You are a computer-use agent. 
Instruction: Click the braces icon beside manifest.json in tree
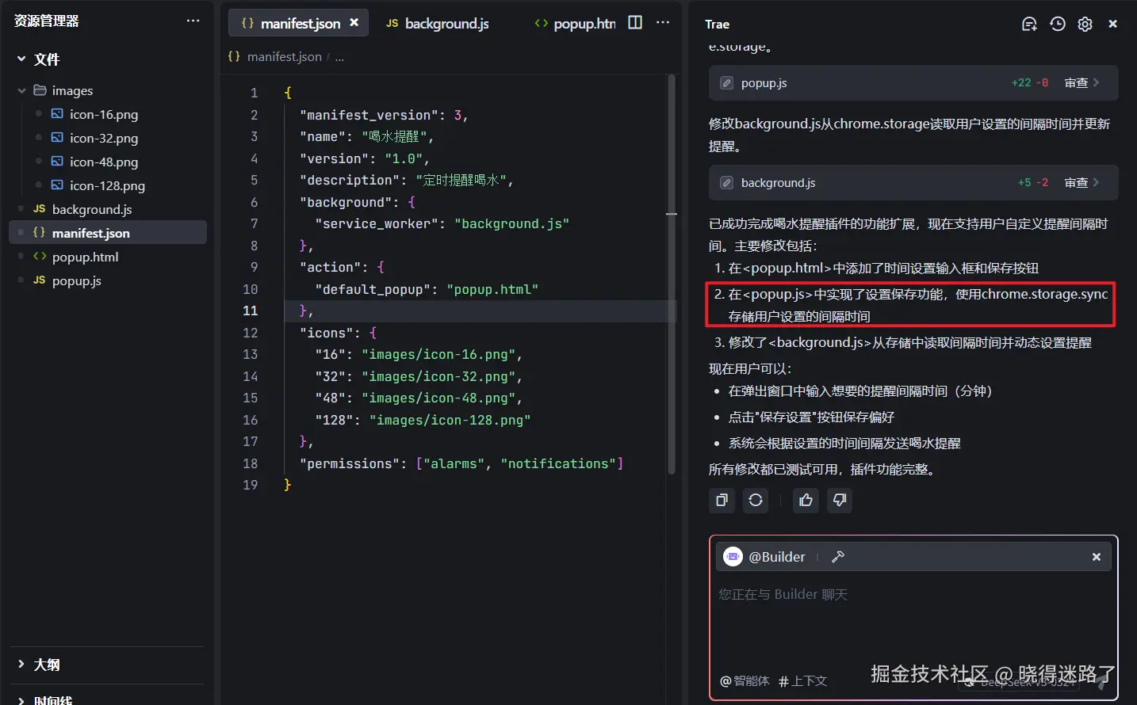39,233
